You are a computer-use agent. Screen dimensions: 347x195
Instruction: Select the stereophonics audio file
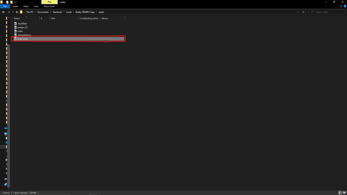click(24, 35)
